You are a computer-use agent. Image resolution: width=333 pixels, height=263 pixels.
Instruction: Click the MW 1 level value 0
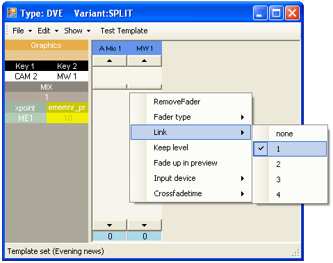pos(145,236)
